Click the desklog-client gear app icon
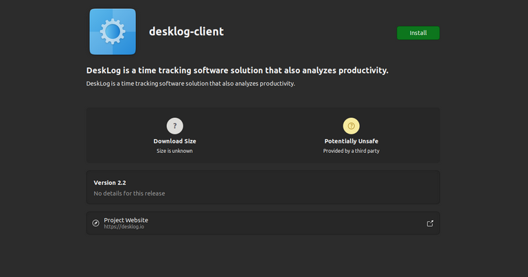528x277 pixels. point(113,32)
